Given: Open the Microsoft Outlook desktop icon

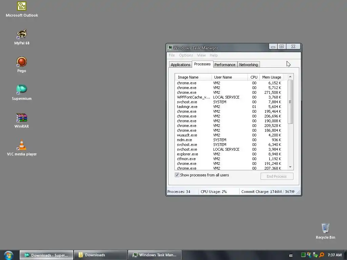Looking at the screenshot, I should pos(22,9).
